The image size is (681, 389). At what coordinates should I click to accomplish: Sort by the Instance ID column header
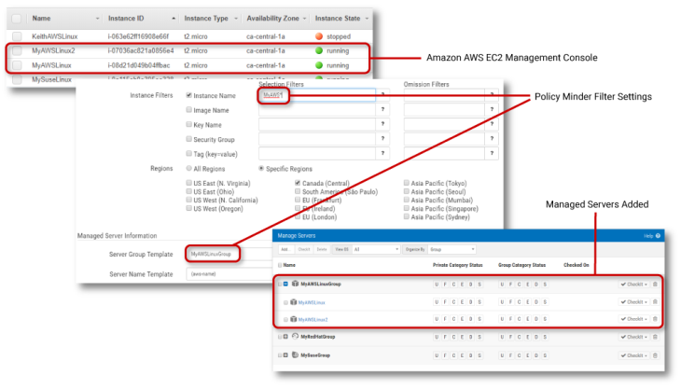(126, 19)
